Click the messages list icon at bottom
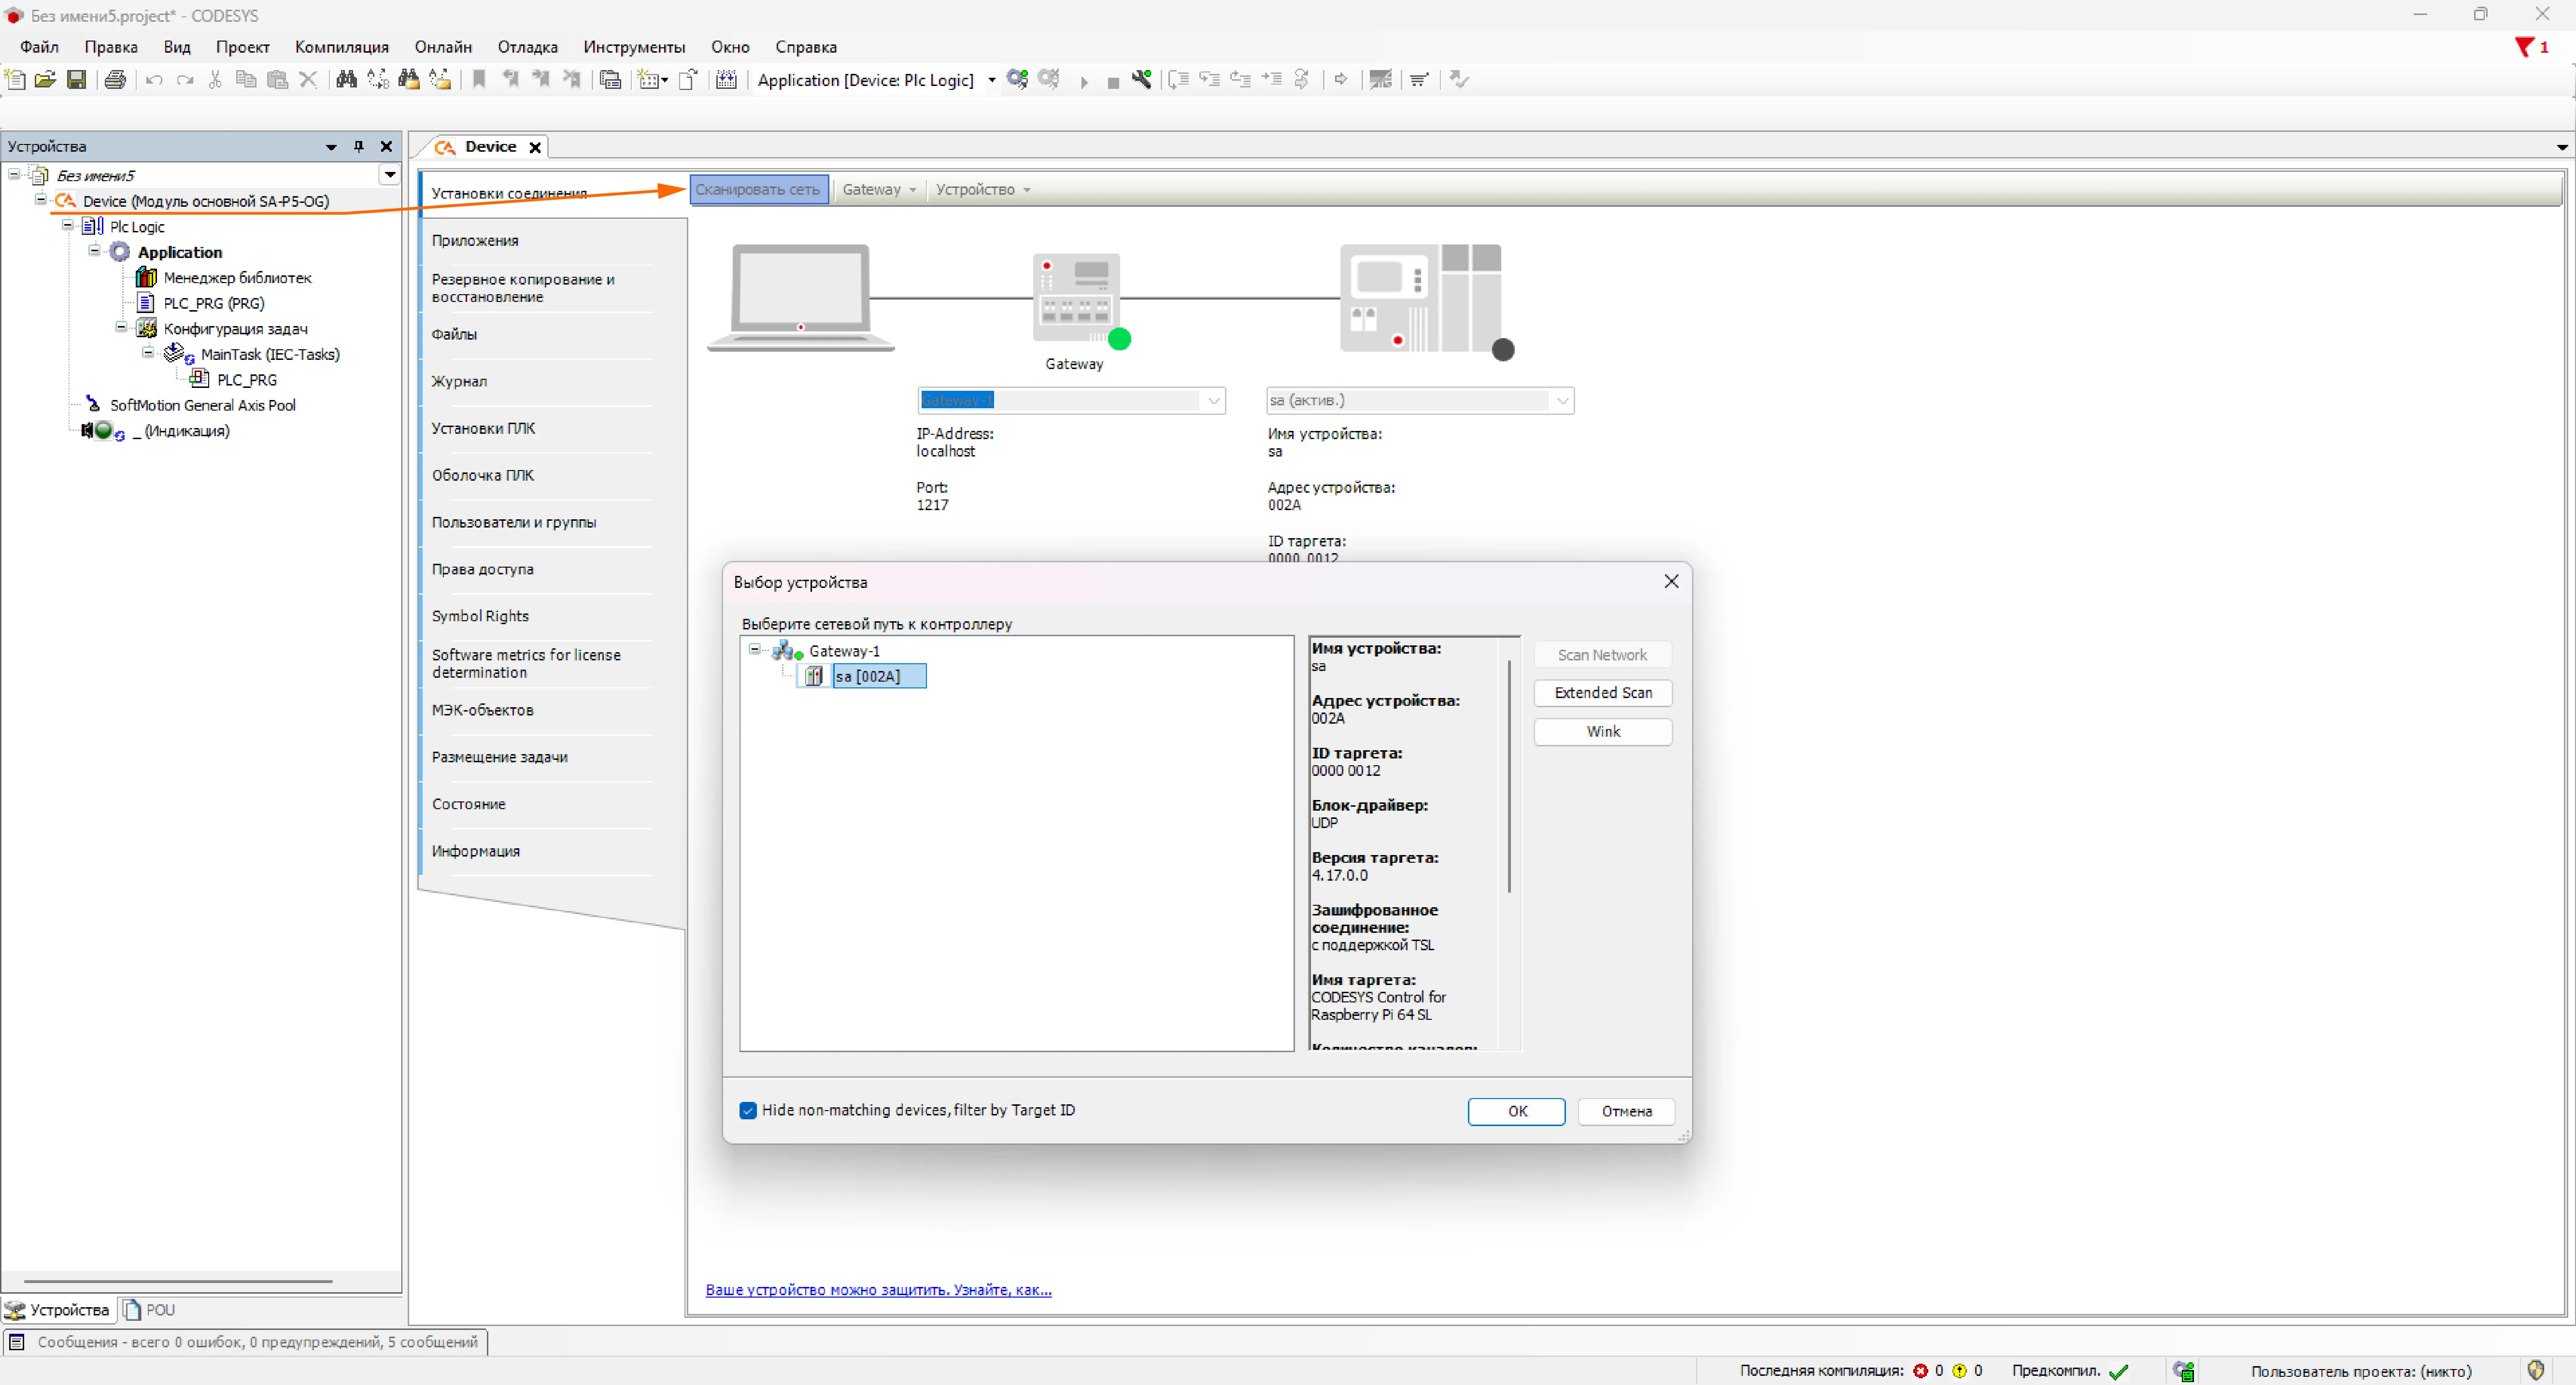Viewport: 2576px width, 1385px height. [x=17, y=1342]
